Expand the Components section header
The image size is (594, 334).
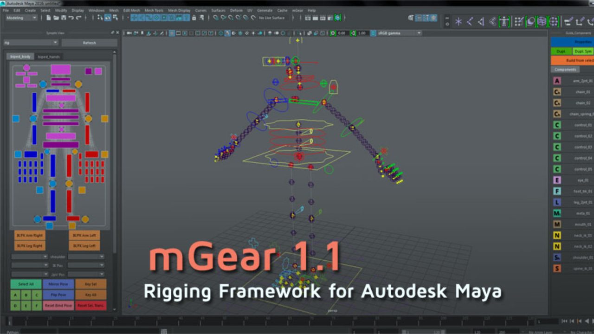tap(565, 70)
